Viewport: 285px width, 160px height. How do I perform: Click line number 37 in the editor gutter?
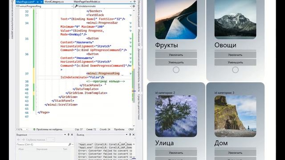coord(27,74)
